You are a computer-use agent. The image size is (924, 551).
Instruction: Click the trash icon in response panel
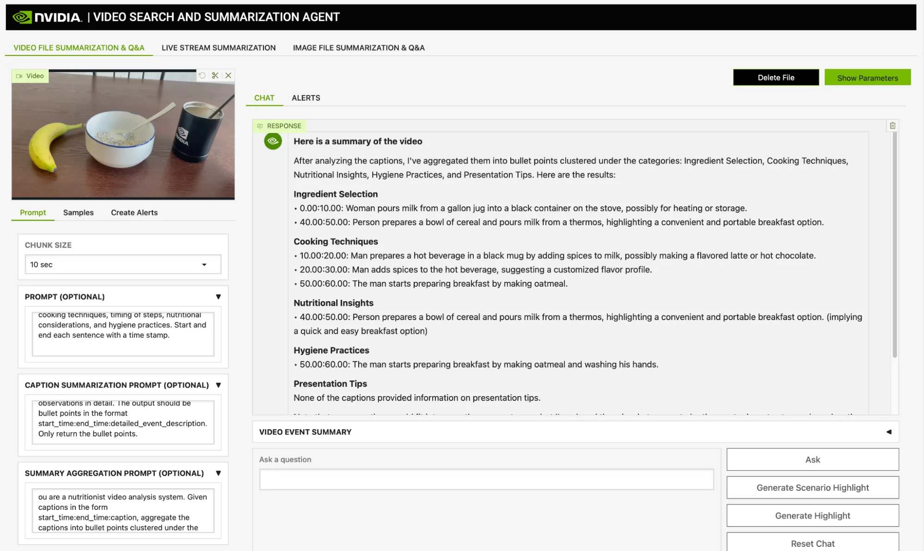click(x=893, y=126)
